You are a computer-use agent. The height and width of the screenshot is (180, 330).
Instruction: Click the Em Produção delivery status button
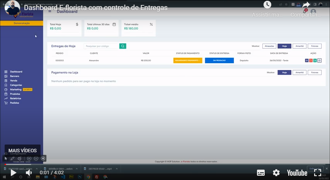(219, 61)
